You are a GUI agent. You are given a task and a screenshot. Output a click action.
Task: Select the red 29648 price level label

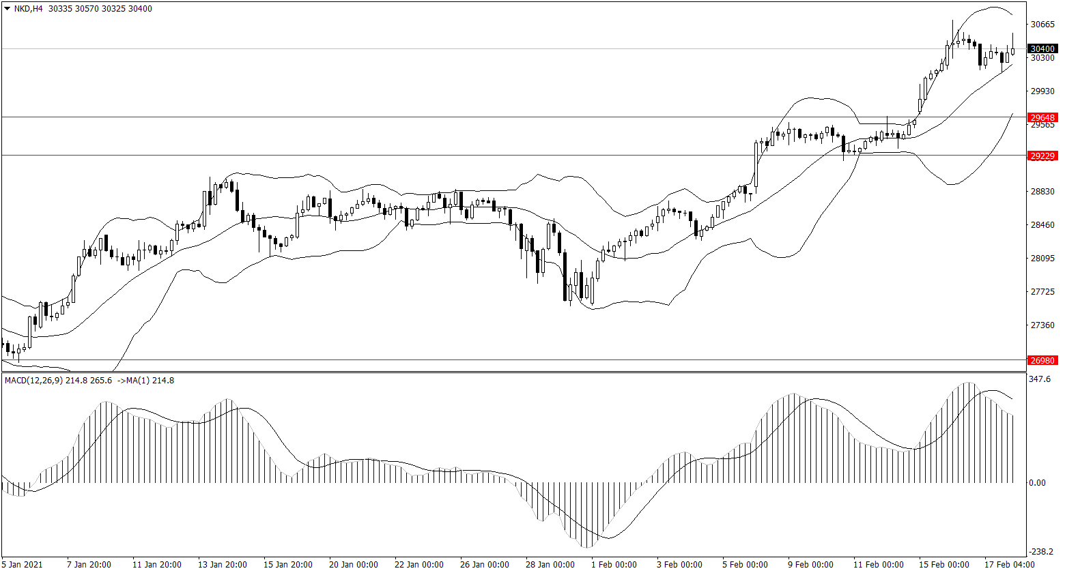[x=1042, y=117]
